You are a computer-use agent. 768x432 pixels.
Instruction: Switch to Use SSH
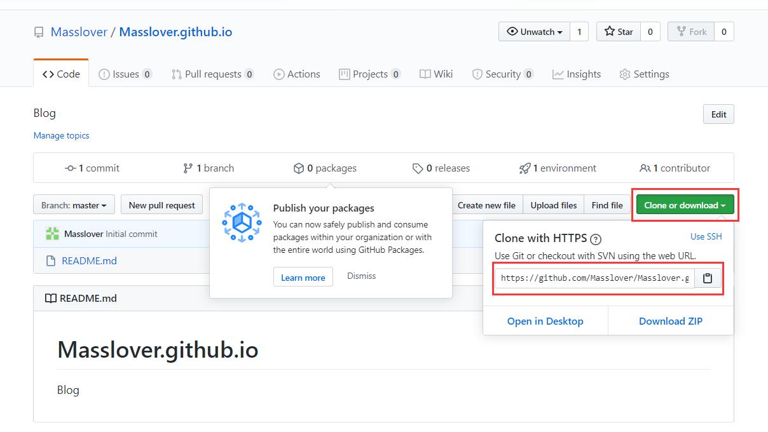[x=706, y=236]
